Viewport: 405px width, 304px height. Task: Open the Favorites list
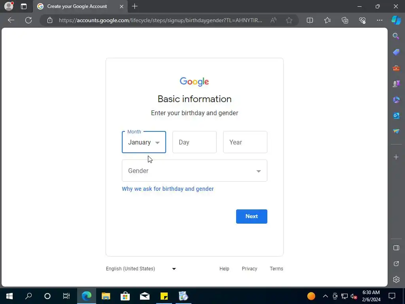coord(327,20)
